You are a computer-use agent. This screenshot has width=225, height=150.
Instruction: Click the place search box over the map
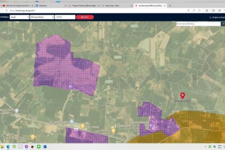[199, 24]
